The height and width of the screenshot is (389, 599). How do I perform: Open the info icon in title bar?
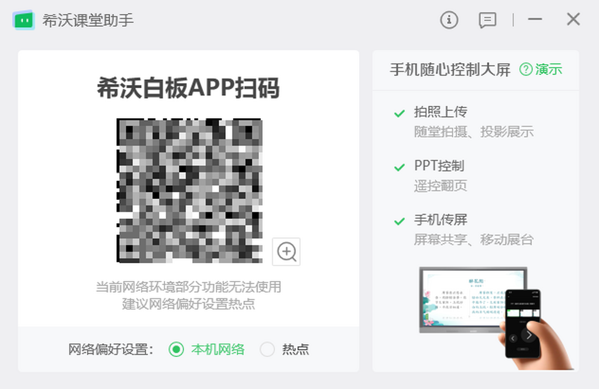point(449,20)
